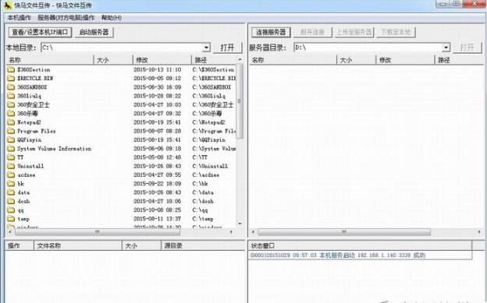This screenshot has height=303, width=487.
Task: Click local list vertical scrollbar down arrow
Action: pos(240,224)
